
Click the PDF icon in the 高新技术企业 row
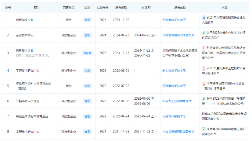click(203, 48)
